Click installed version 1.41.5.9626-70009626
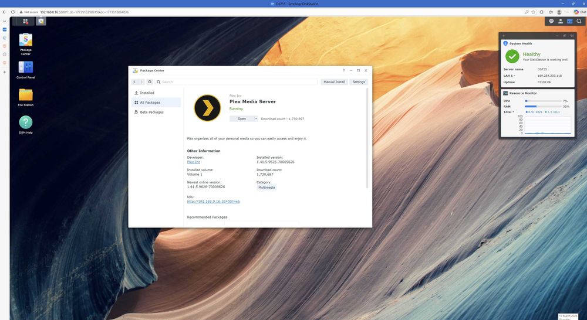Image resolution: width=587 pixels, height=320 pixels. click(x=275, y=162)
